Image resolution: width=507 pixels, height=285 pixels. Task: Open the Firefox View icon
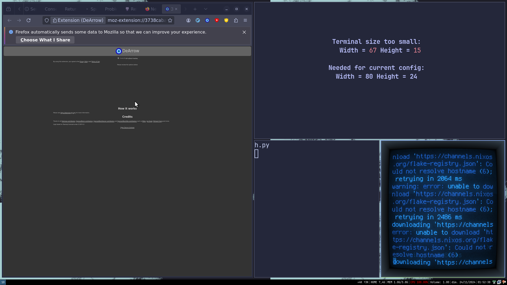click(8, 9)
